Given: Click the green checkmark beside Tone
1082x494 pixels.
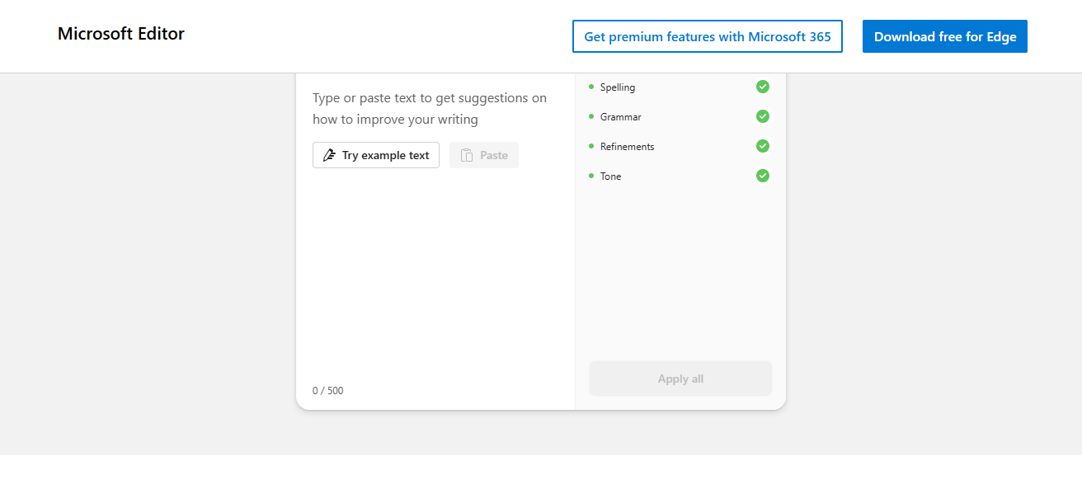Looking at the screenshot, I should coord(763,176).
